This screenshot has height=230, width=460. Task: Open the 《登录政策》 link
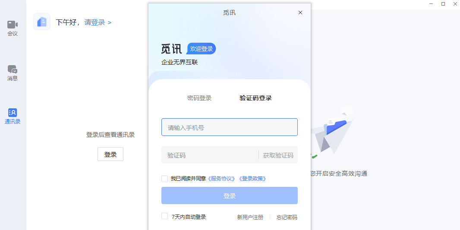click(x=252, y=179)
